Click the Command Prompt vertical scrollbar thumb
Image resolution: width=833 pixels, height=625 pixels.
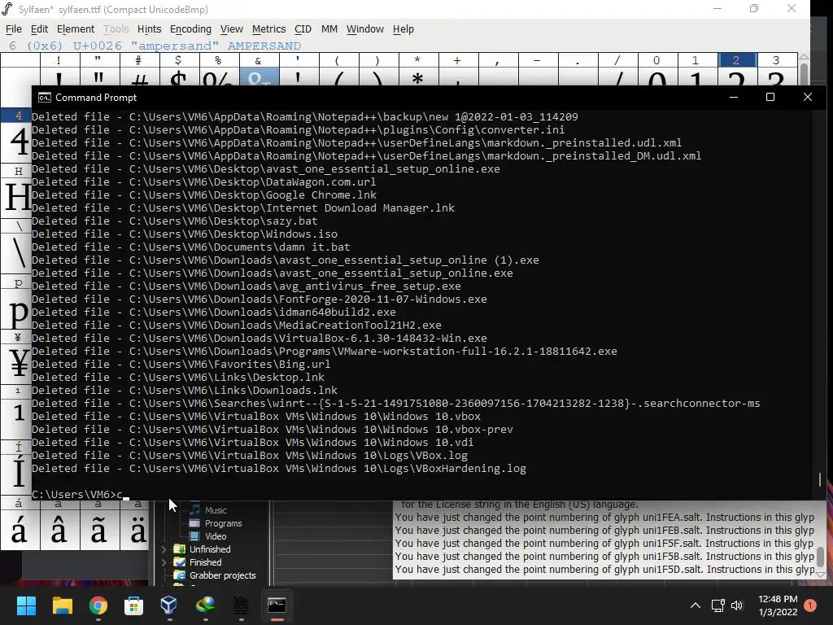click(x=820, y=479)
